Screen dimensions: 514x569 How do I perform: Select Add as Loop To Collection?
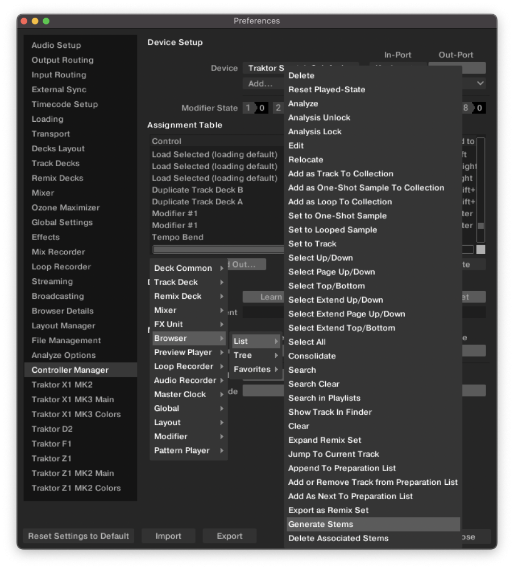[373, 202]
